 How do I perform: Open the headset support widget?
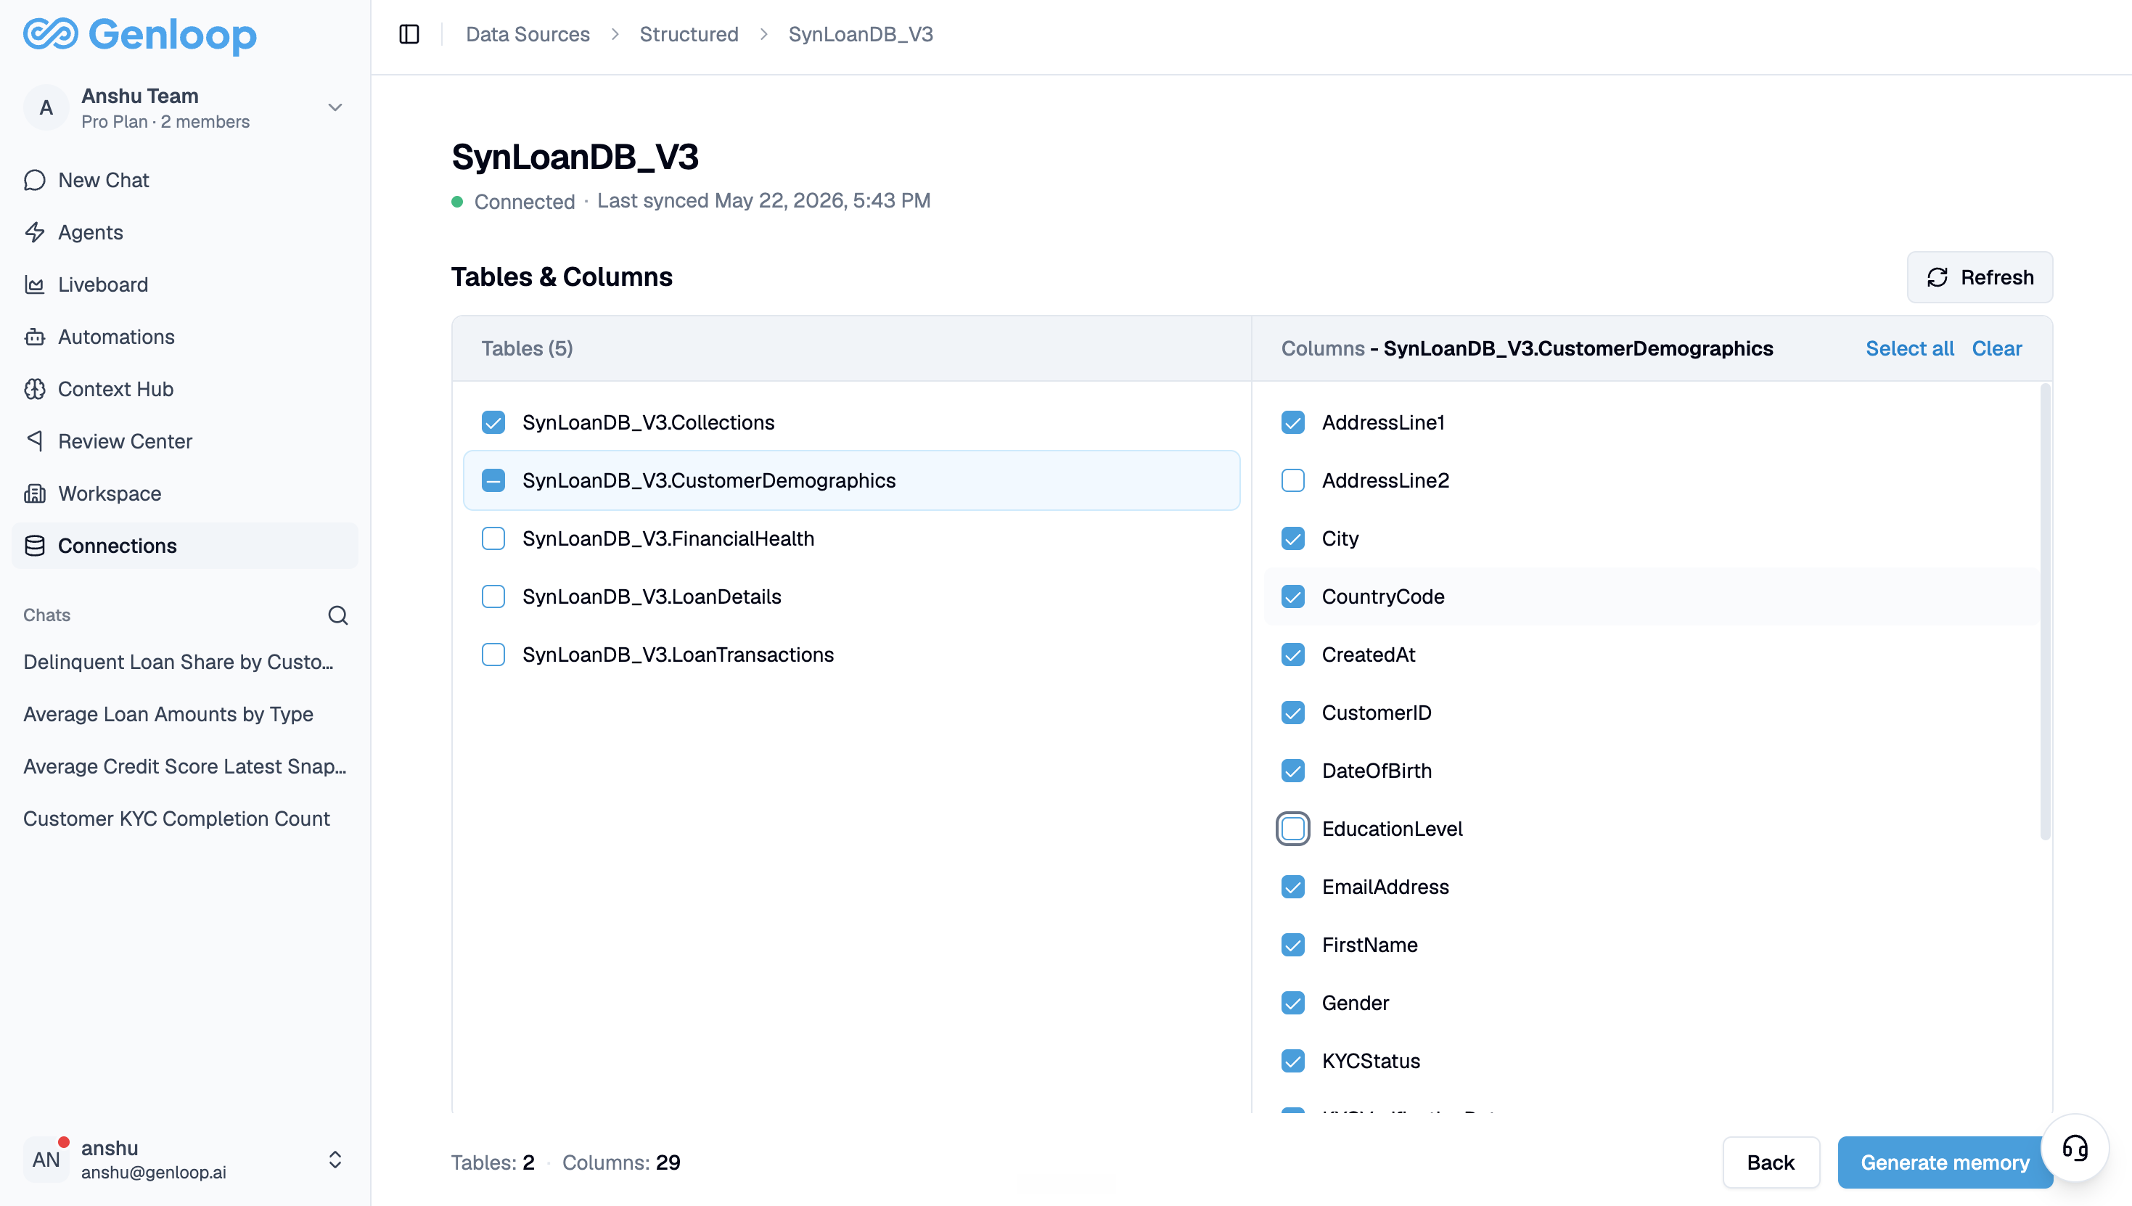[2075, 1148]
